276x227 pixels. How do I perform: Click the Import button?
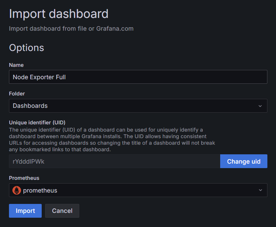(25, 211)
